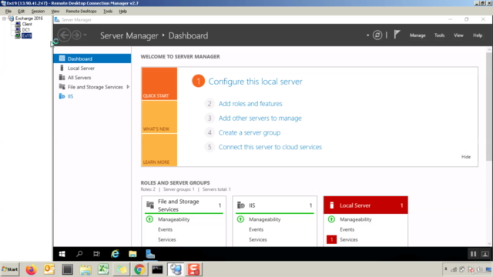This screenshot has height=277, width=493.
Task: Click Connect this server to cloud services
Action: pos(270,147)
